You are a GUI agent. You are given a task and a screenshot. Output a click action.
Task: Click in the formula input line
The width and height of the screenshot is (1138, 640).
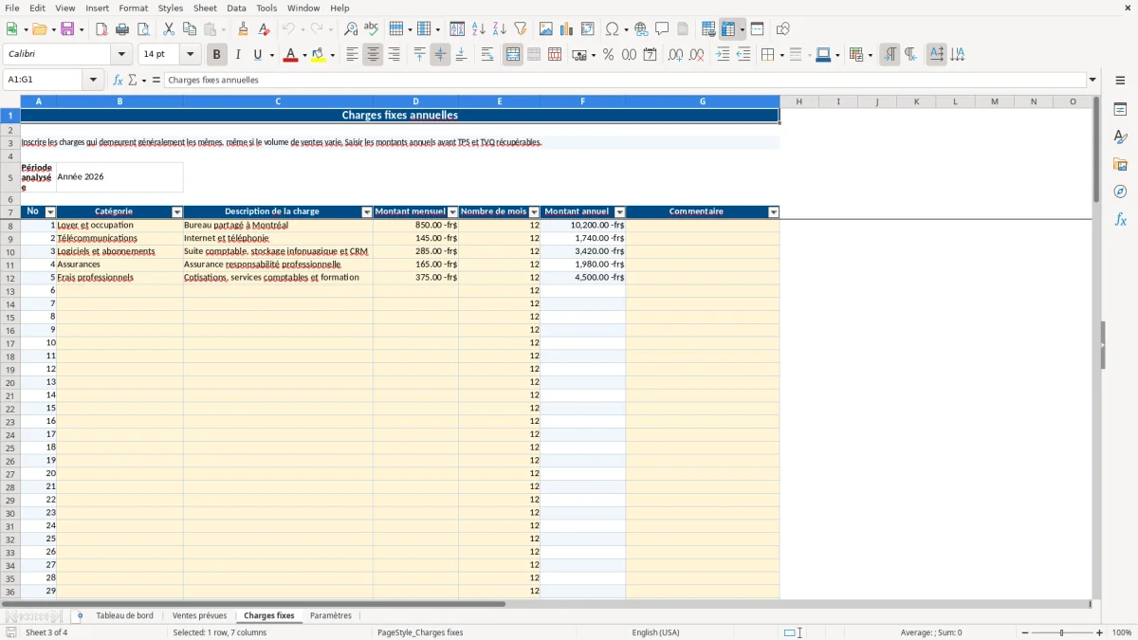[625, 80]
